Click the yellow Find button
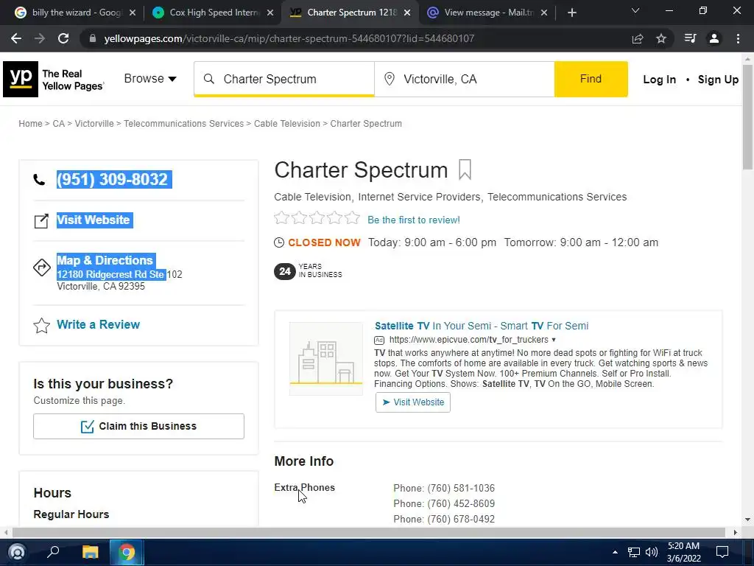Viewport: 754px width, 566px height. tap(591, 79)
